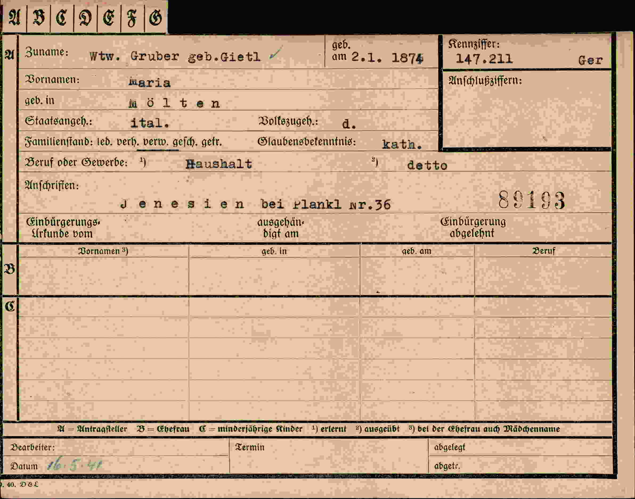This screenshot has width=635, height=499.
Task: Click the section A margin letter
Action: 9,55
